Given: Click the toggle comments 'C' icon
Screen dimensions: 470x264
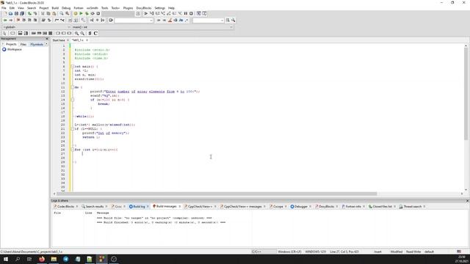Looking at the screenshot, I should coord(95,33).
